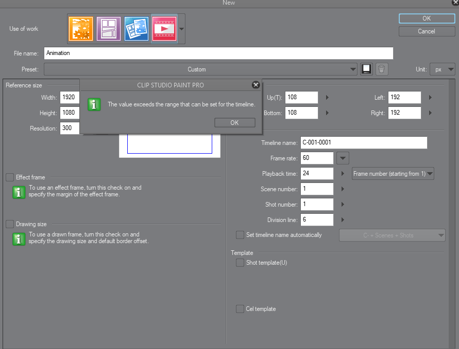
Task: Click the green info icon beside Effect frame
Action: tap(19, 192)
